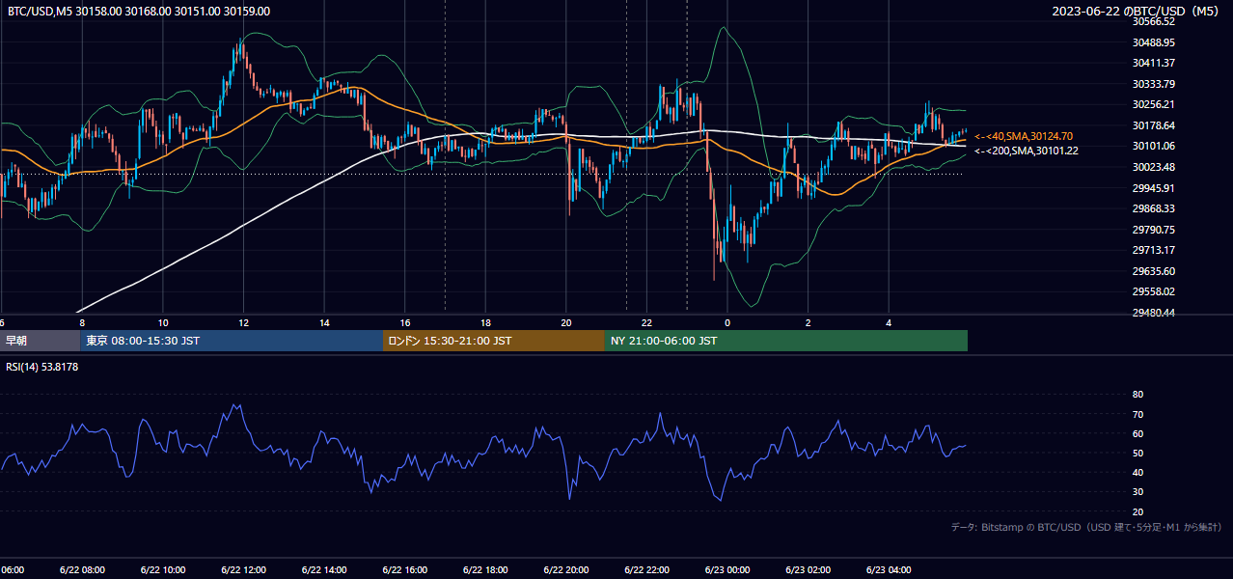The width and height of the screenshot is (1233, 579).
Task: Click the 6/22 20:00 date label
Action: pyautogui.click(x=565, y=570)
